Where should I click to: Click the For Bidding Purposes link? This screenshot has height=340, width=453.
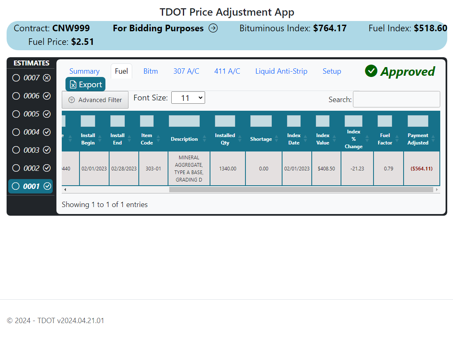(158, 28)
